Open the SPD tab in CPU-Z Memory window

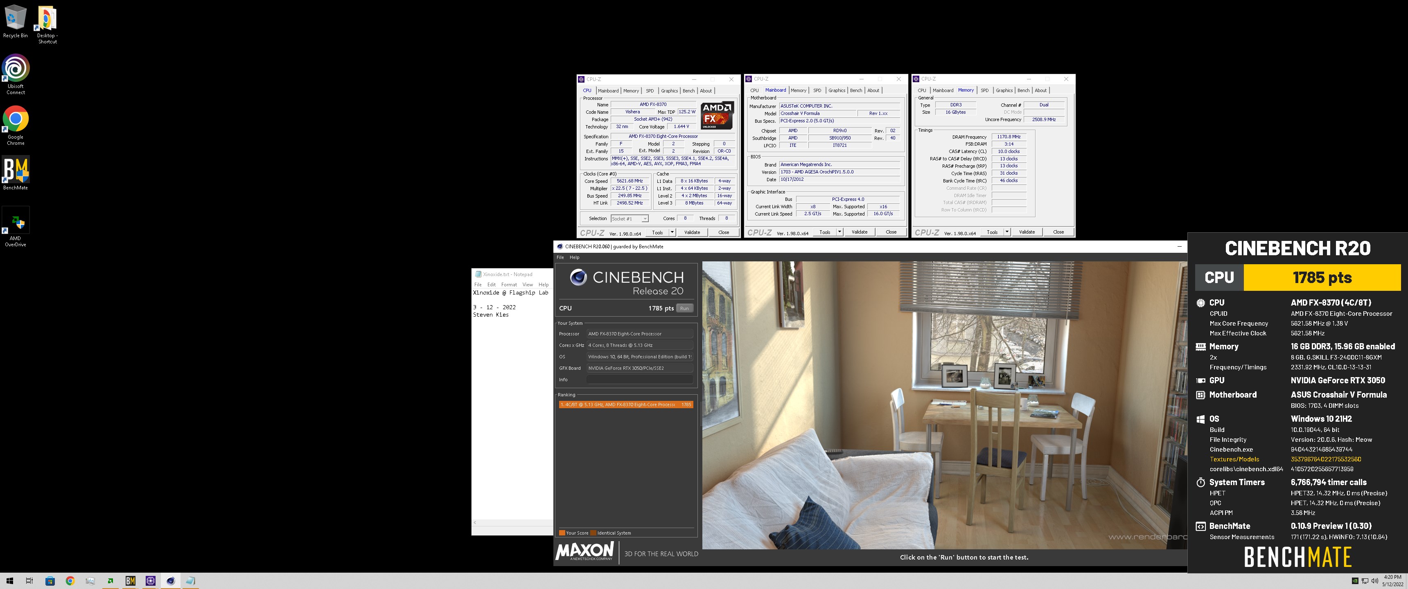click(984, 91)
